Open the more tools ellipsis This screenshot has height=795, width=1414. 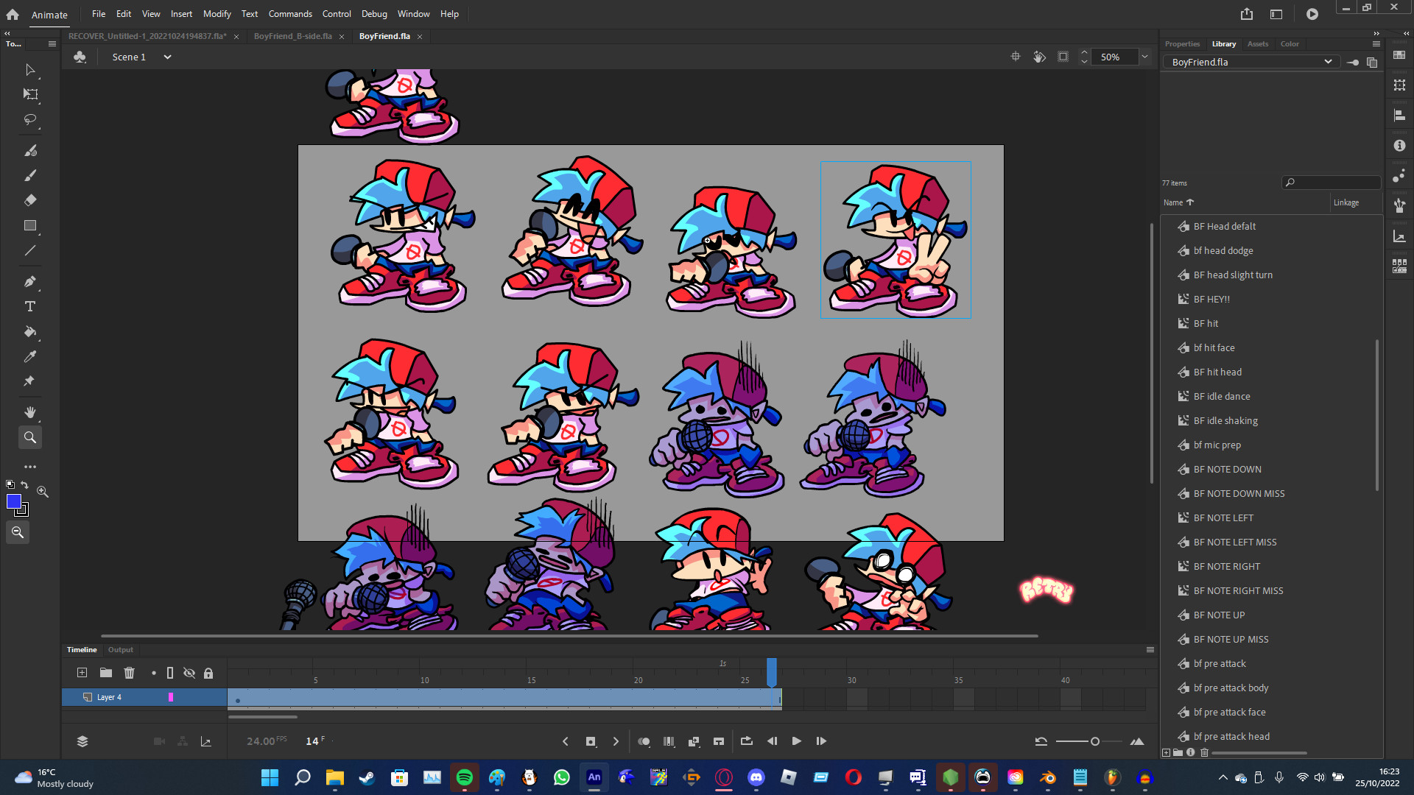click(30, 467)
